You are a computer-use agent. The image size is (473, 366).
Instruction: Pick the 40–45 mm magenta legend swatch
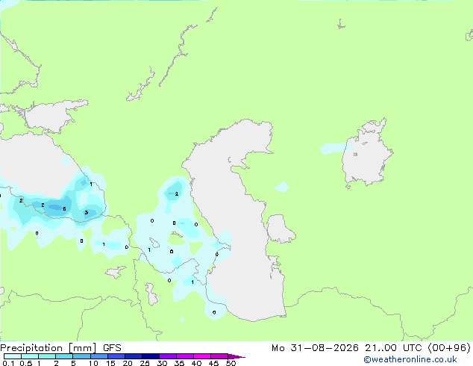pyautogui.click(x=202, y=356)
